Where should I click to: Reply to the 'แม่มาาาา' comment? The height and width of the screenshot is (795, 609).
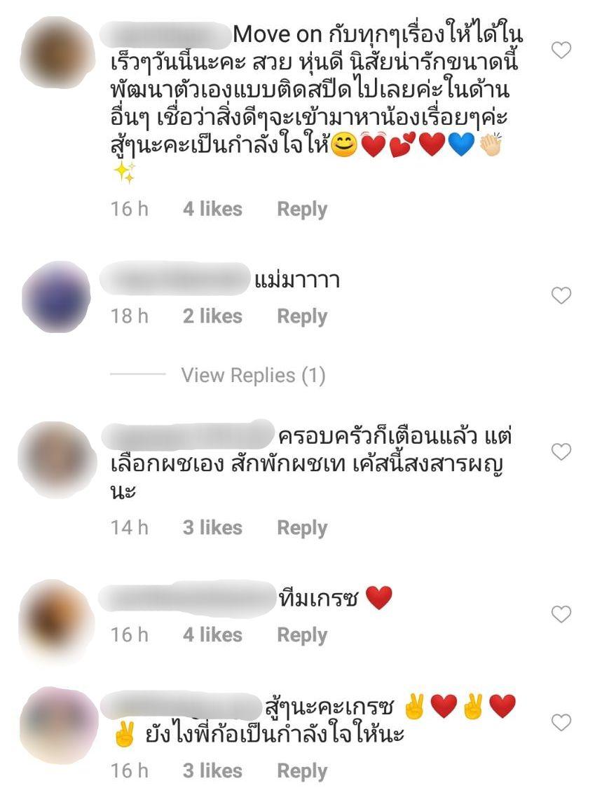click(302, 316)
